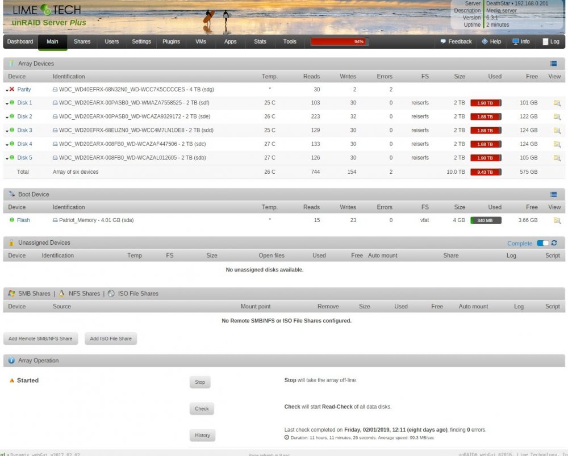The height and width of the screenshot is (456, 568).
Task: Click the green status indicator of Disk 3
Action: 12,130
